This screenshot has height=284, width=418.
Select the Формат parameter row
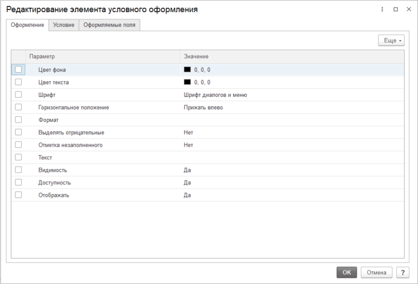click(x=49, y=120)
